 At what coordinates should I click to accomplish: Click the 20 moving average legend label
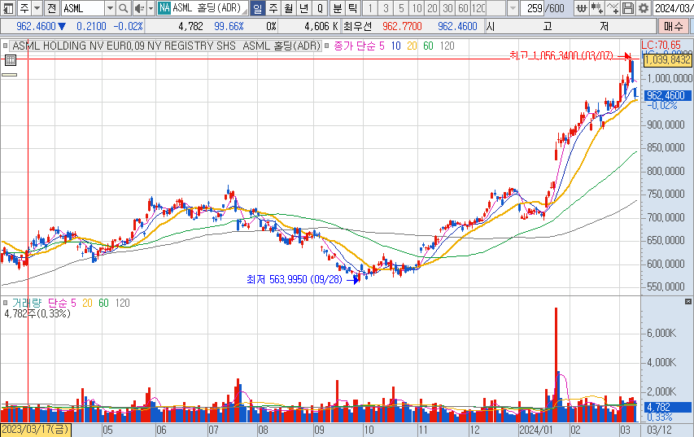click(x=412, y=46)
